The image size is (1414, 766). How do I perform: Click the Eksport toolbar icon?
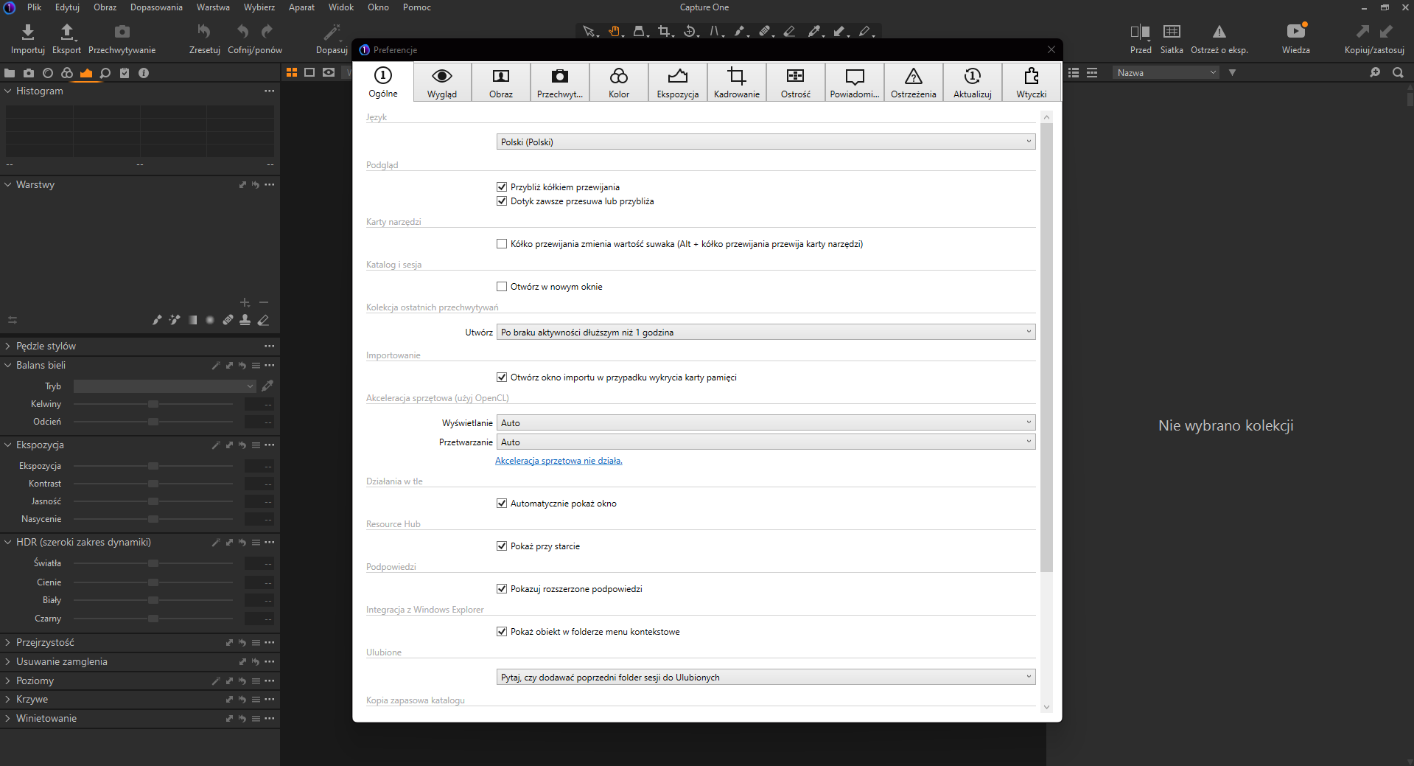click(x=66, y=32)
